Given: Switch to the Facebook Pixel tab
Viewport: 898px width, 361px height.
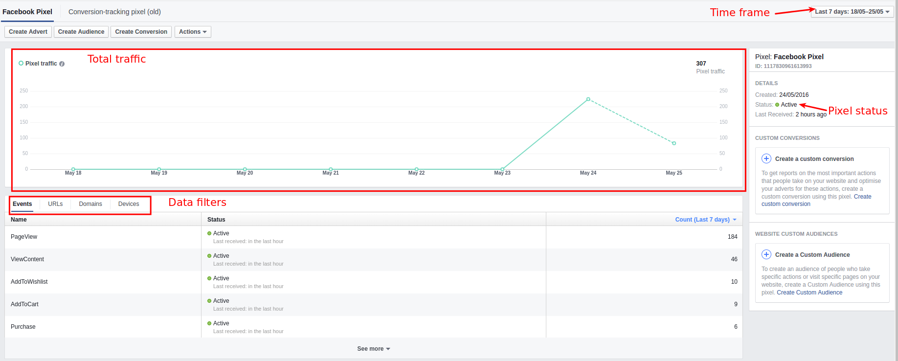Looking at the screenshot, I should click(27, 12).
